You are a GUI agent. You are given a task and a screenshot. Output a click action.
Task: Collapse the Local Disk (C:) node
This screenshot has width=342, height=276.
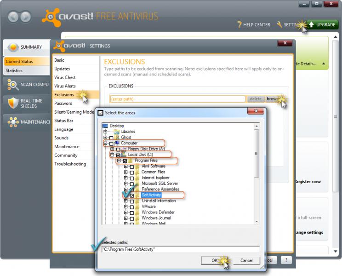pyautogui.click(x=112, y=155)
